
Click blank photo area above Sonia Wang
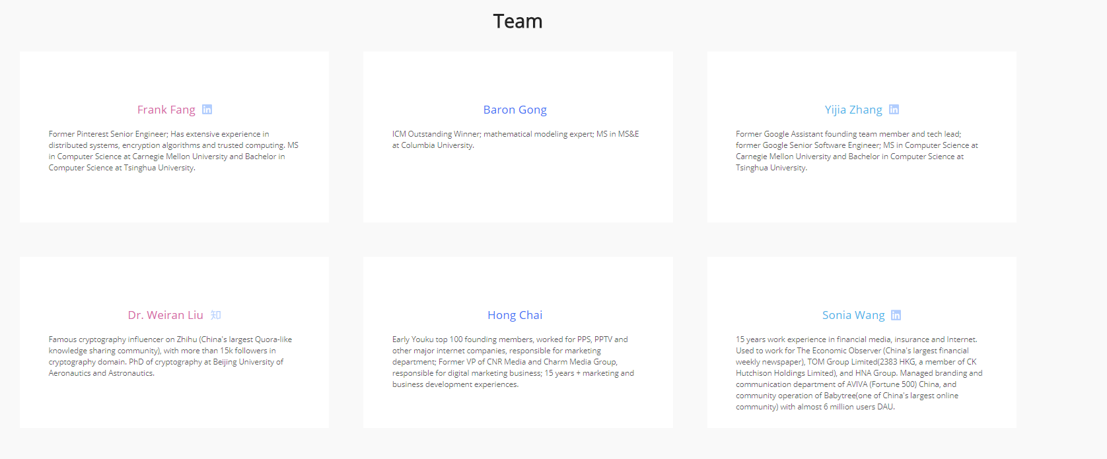[x=861, y=280]
